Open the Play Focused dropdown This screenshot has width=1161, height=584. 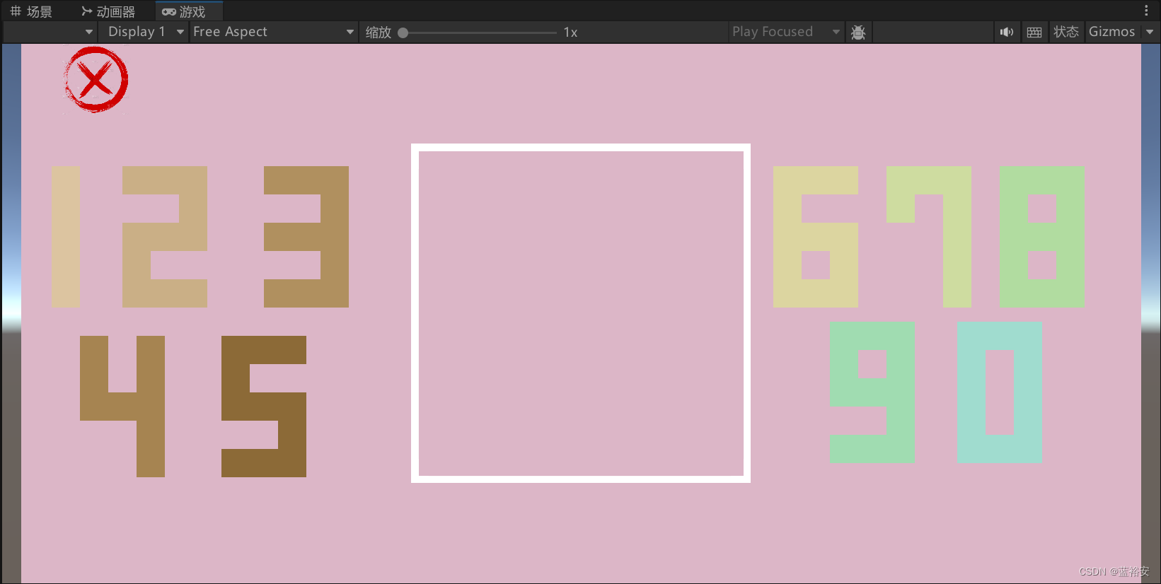point(786,32)
